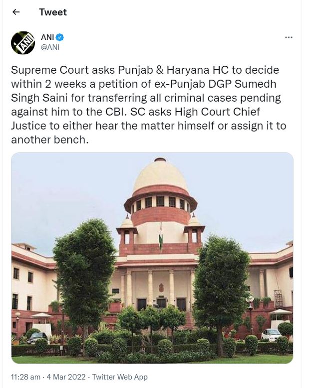Click the word 'CBI' in the tweet text
Viewport: 313px width, 388px height.
tap(115, 112)
